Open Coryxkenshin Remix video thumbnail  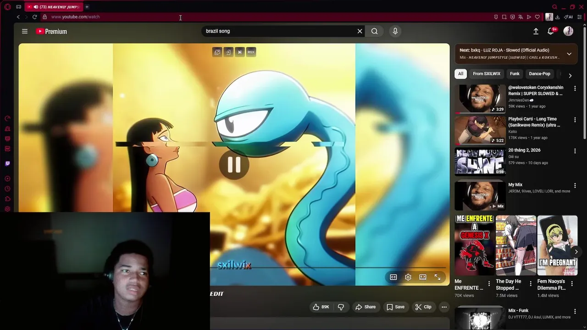[x=480, y=99]
